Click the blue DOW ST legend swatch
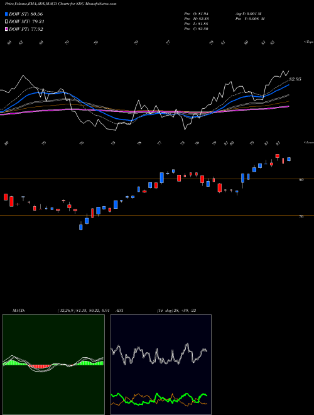The height and width of the screenshot is (415, 314). [x=6, y=14]
